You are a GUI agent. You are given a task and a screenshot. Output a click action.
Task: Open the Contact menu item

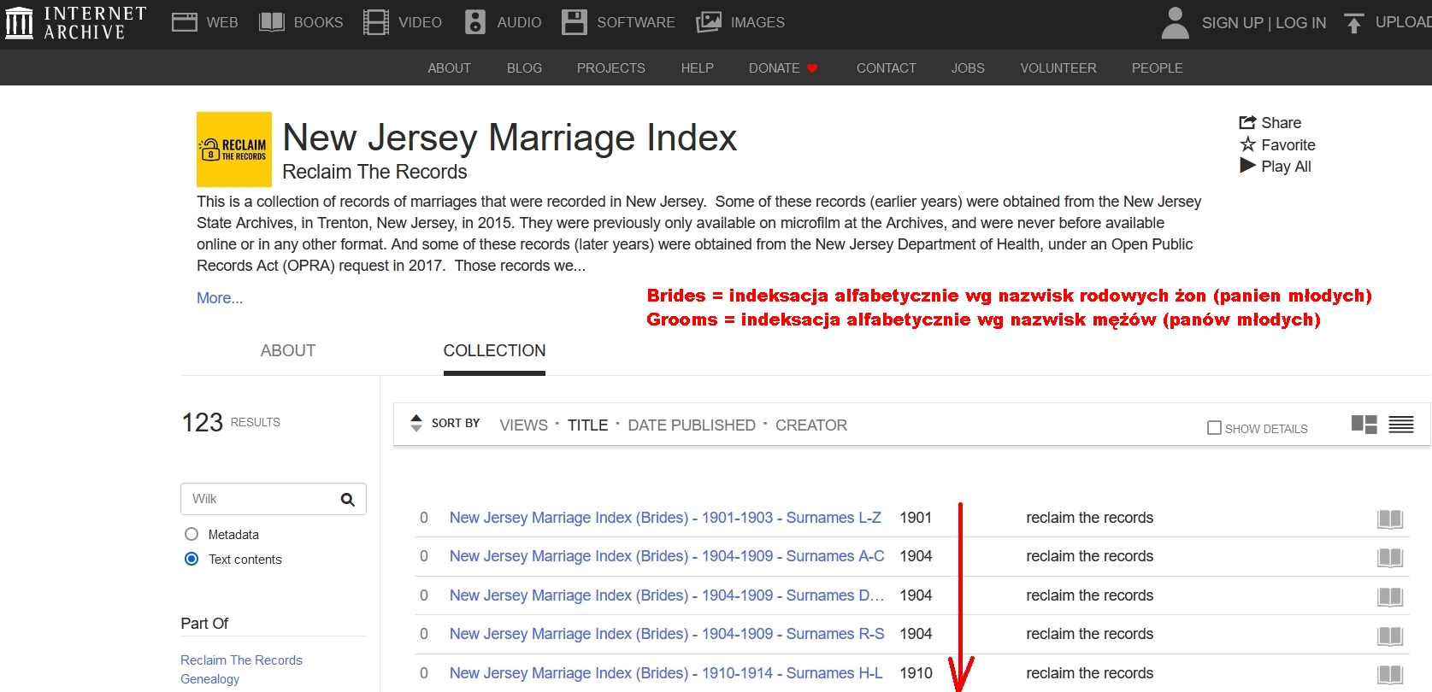(x=886, y=67)
